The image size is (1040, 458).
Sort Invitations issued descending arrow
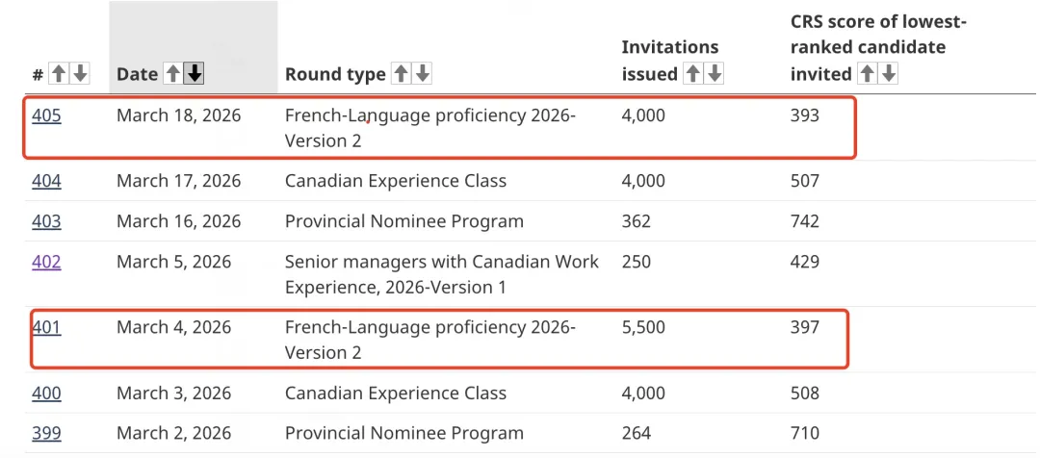(714, 74)
